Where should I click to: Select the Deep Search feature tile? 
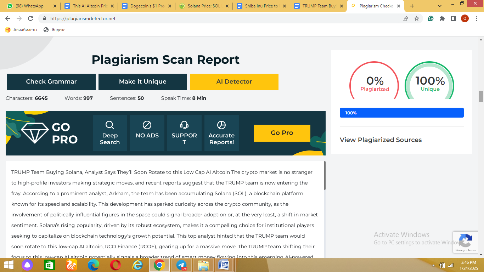tap(110, 133)
